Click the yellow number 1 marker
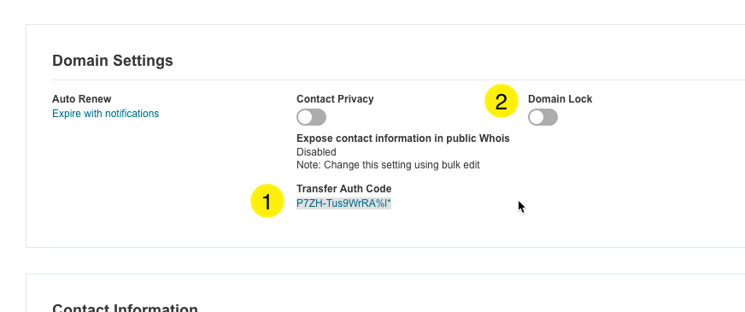The width and height of the screenshot is (745, 312). (267, 201)
